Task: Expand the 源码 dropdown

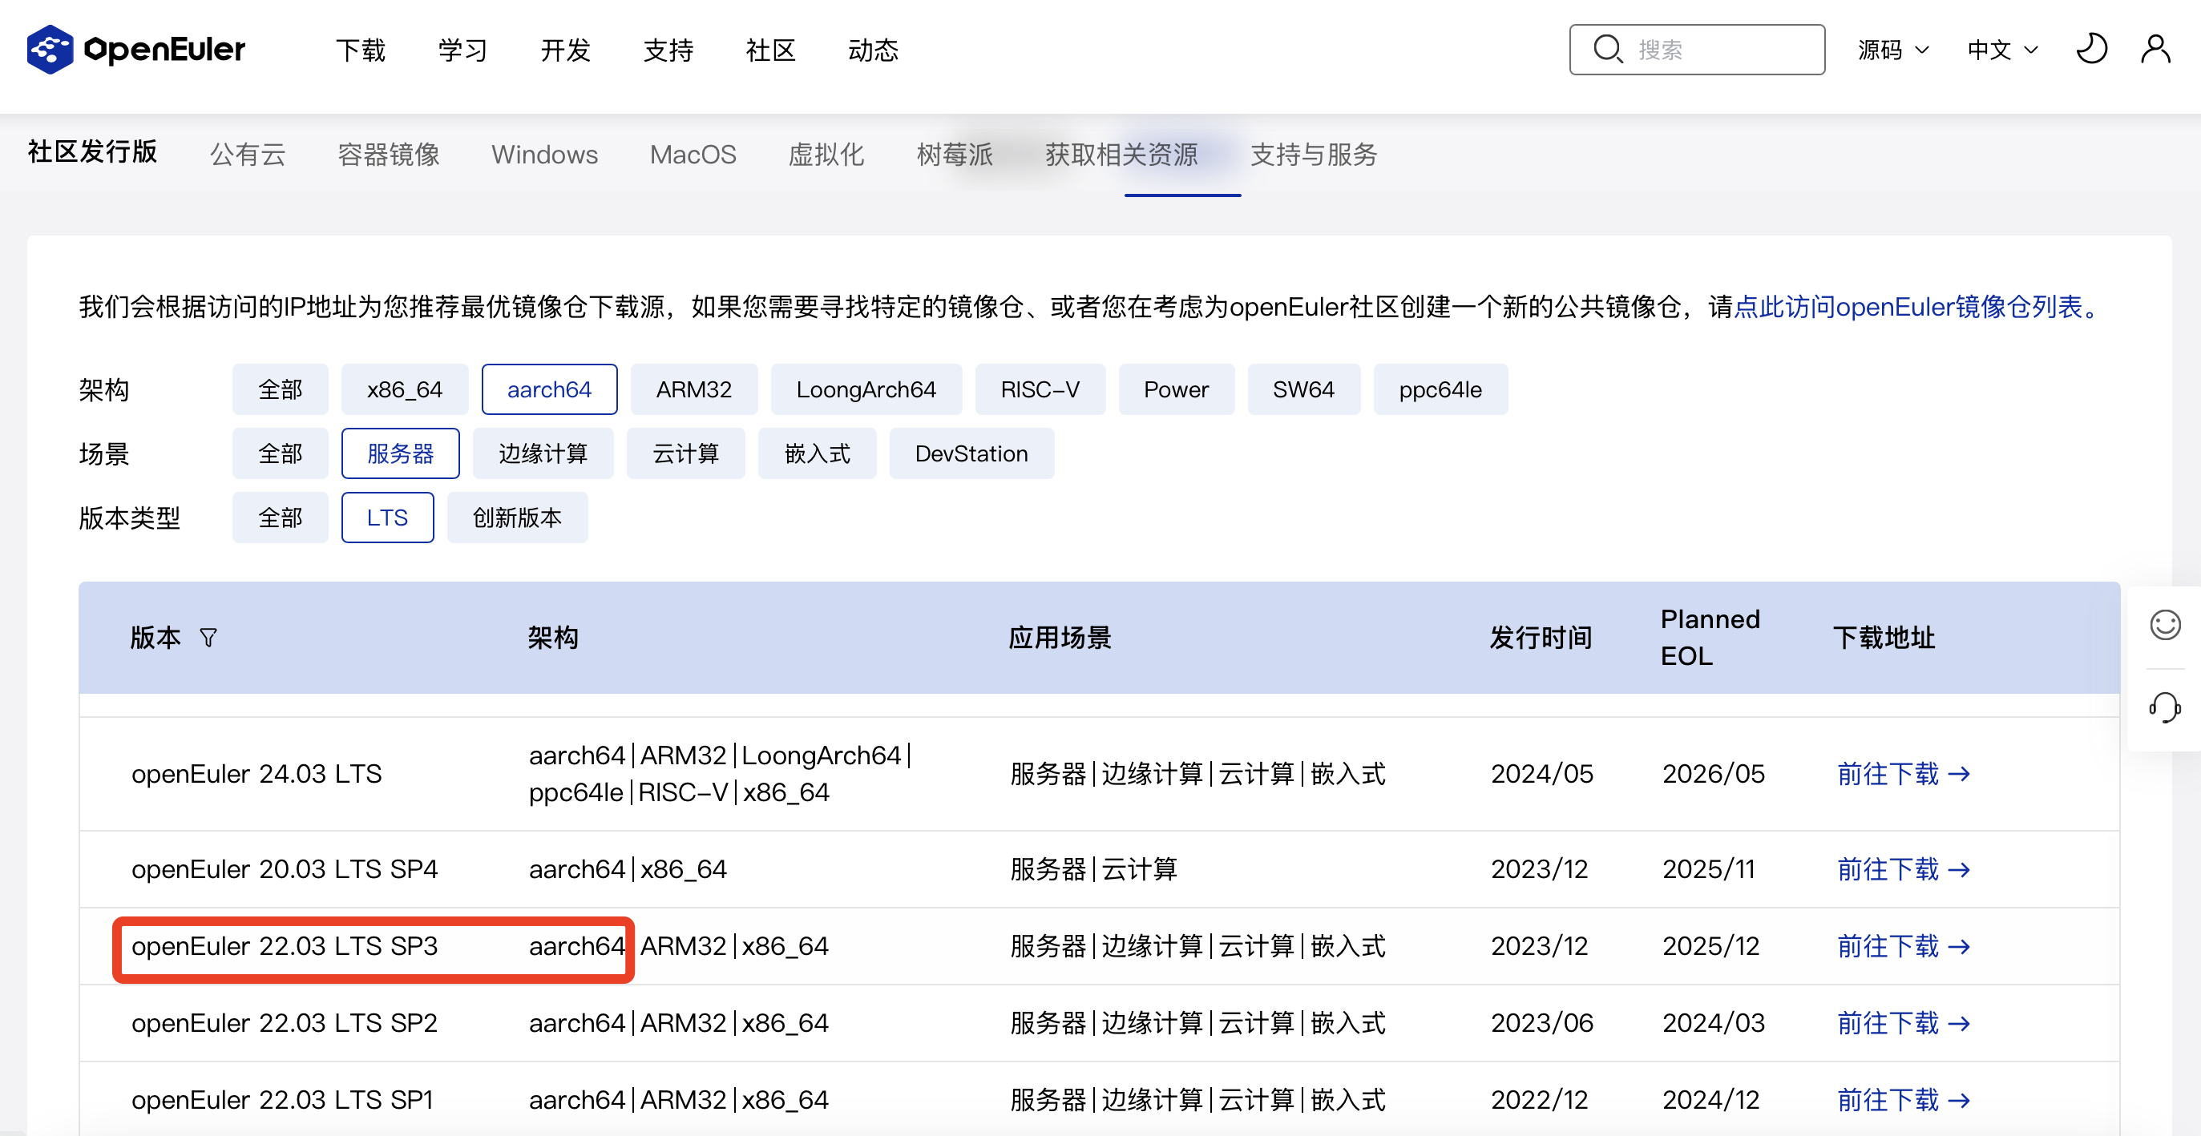Action: (x=1892, y=50)
